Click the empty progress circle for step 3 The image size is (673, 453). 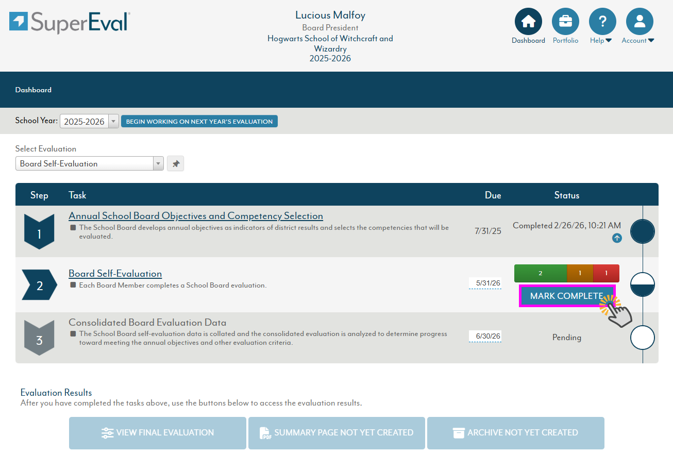[x=643, y=338]
